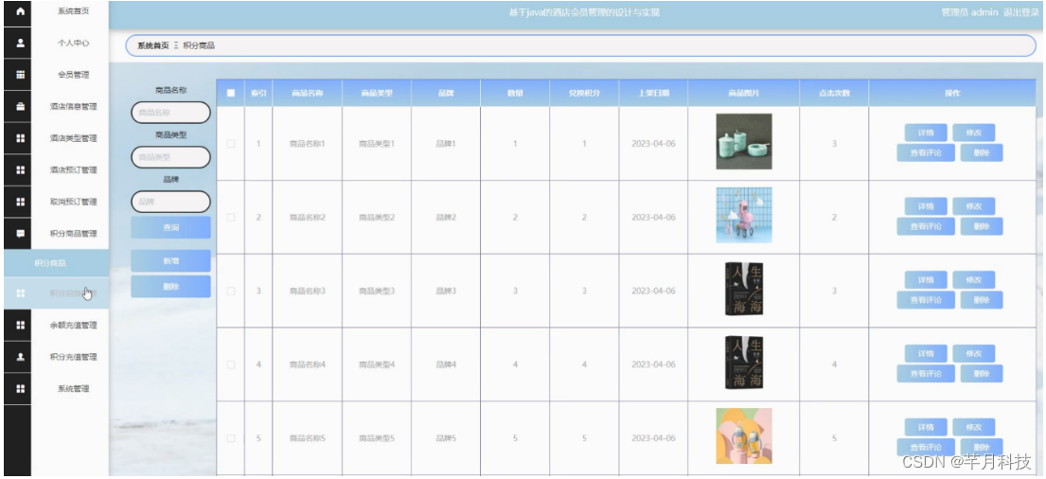Click the 管理员 admin account label
The width and height of the screenshot is (1046, 479).
click(969, 12)
